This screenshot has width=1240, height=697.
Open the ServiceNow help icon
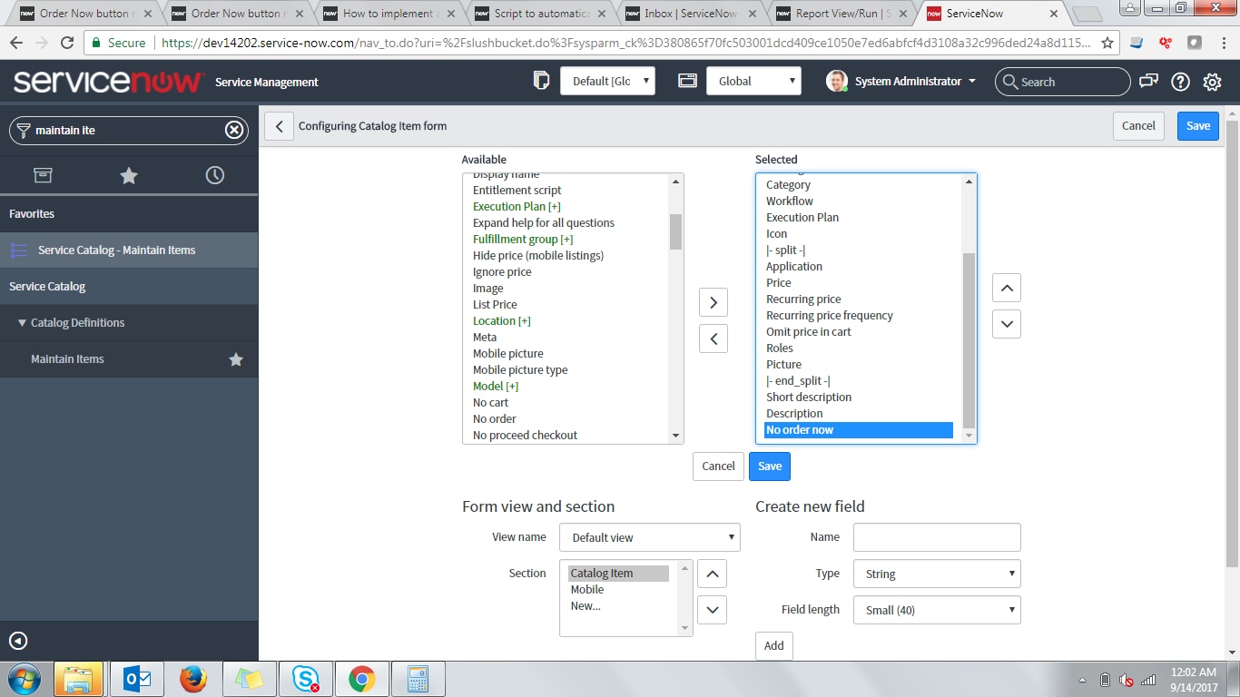tap(1180, 82)
